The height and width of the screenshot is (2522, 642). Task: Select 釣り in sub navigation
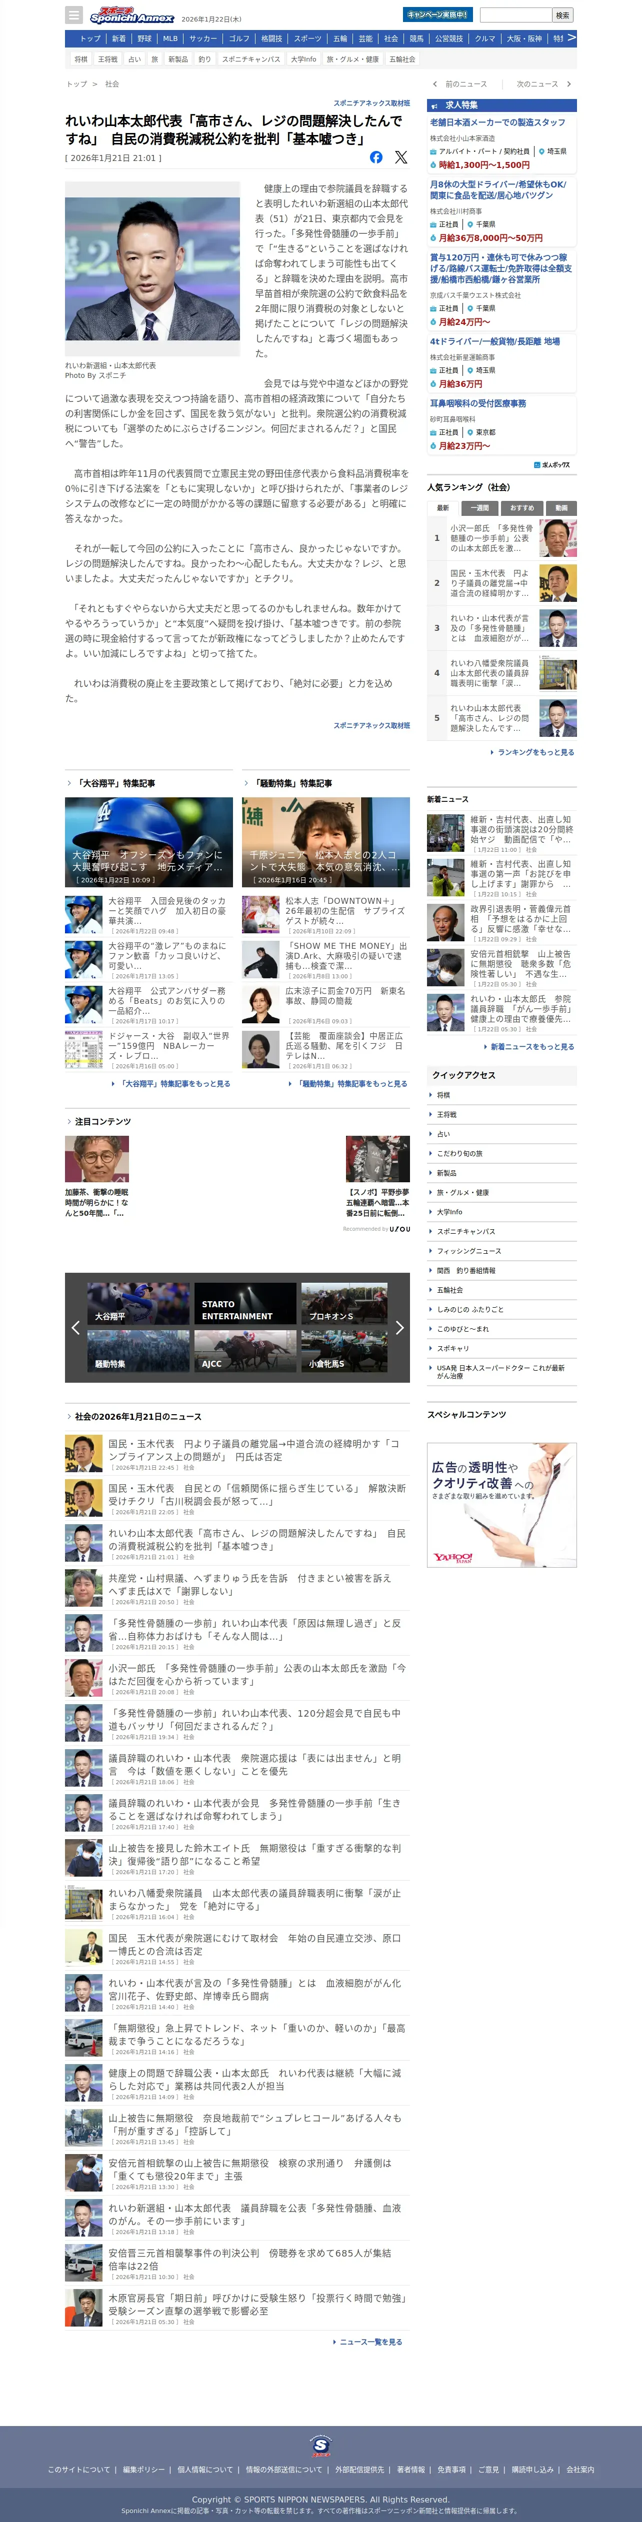pyautogui.click(x=204, y=59)
